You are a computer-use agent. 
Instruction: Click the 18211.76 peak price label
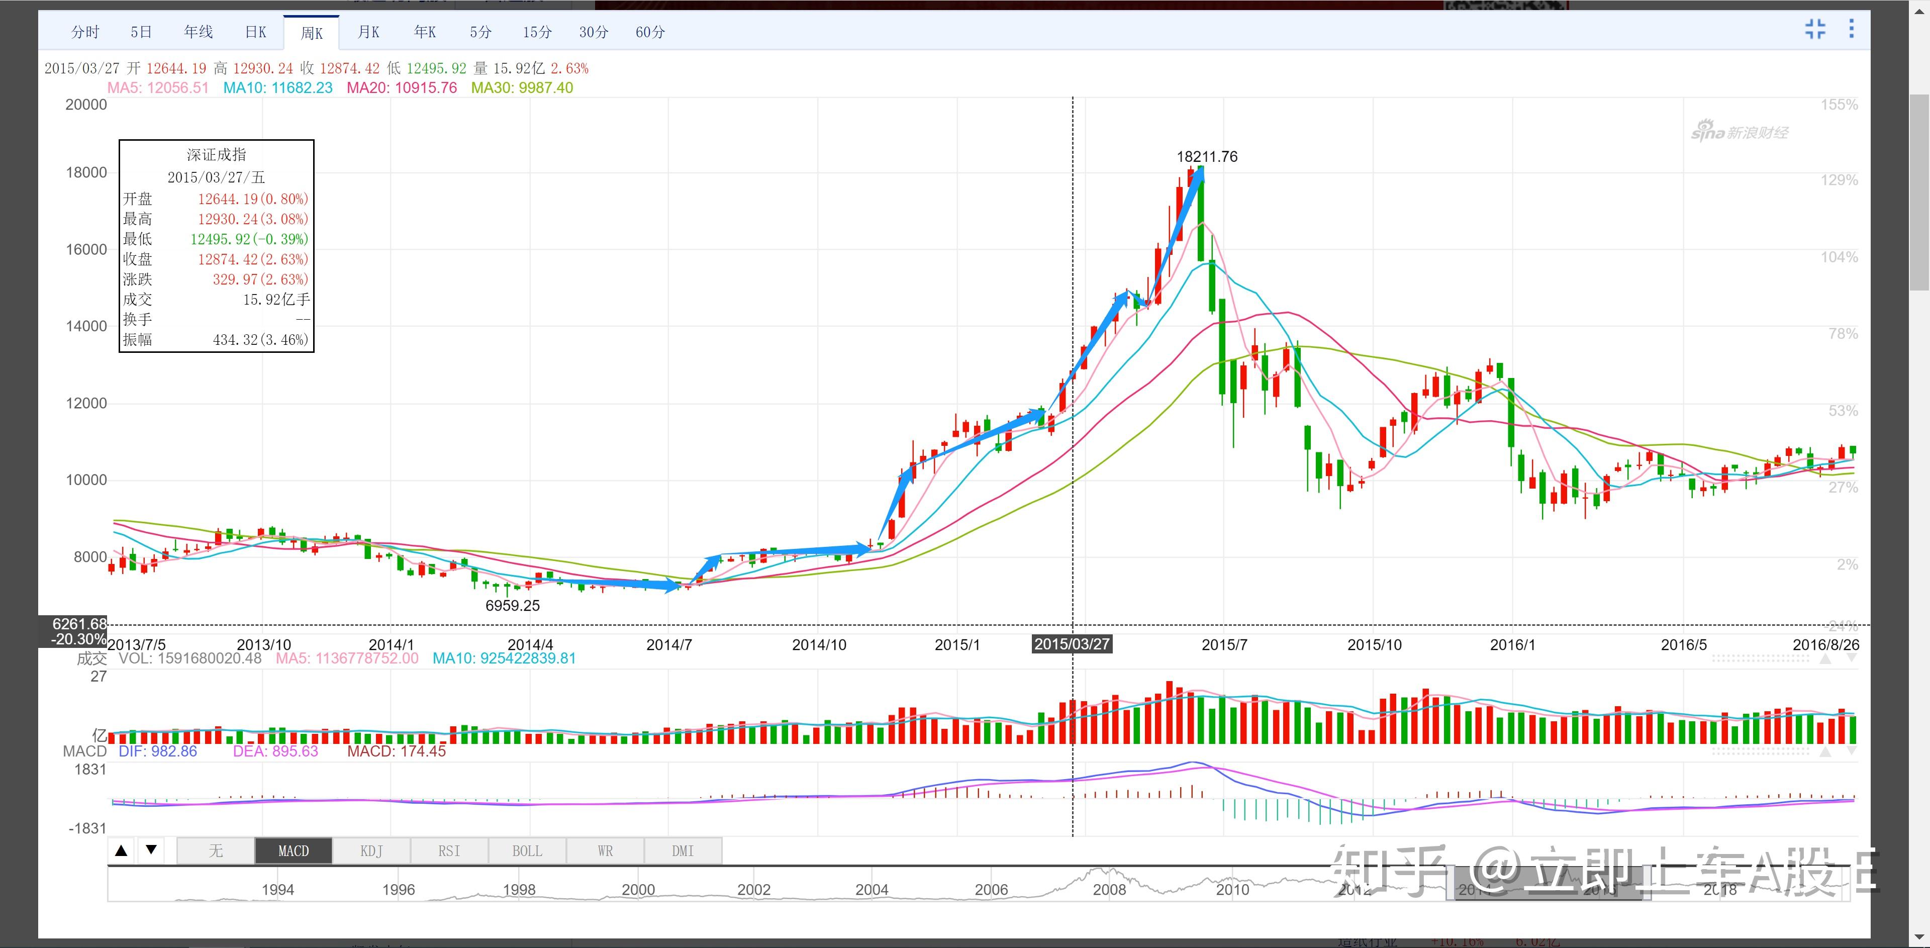click(1207, 157)
